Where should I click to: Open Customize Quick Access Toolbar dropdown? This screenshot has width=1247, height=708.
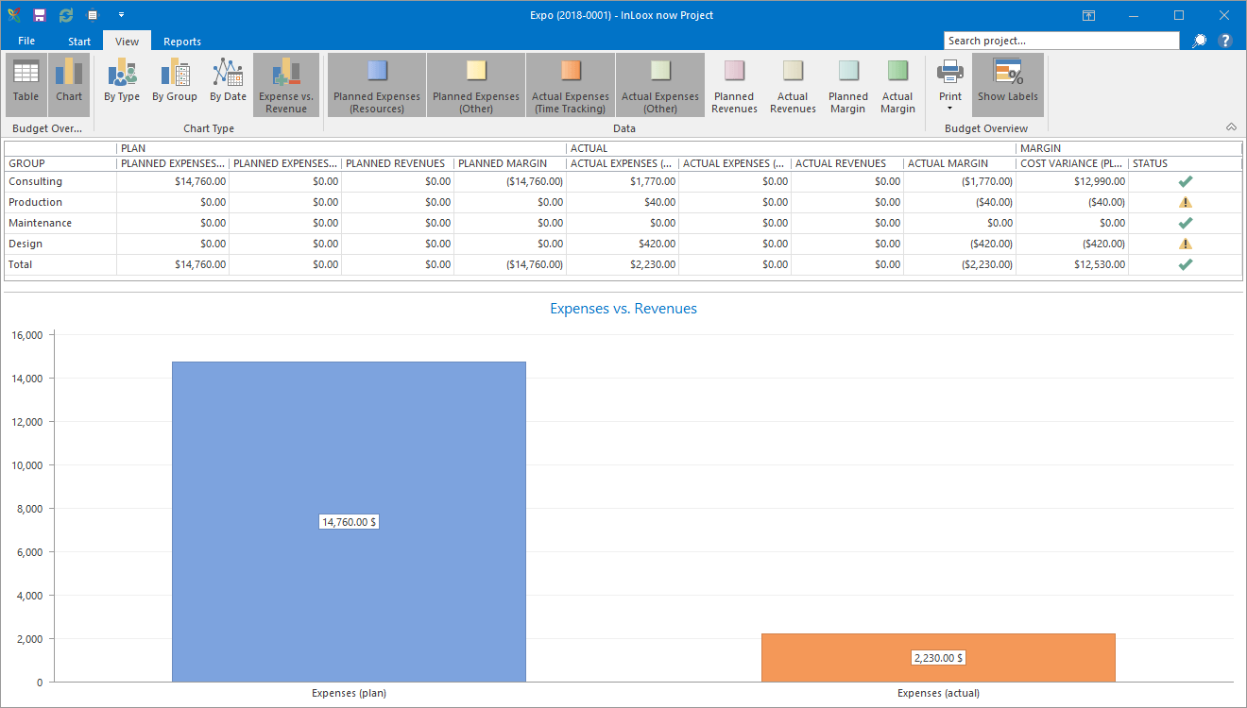[x=121, y=15]
